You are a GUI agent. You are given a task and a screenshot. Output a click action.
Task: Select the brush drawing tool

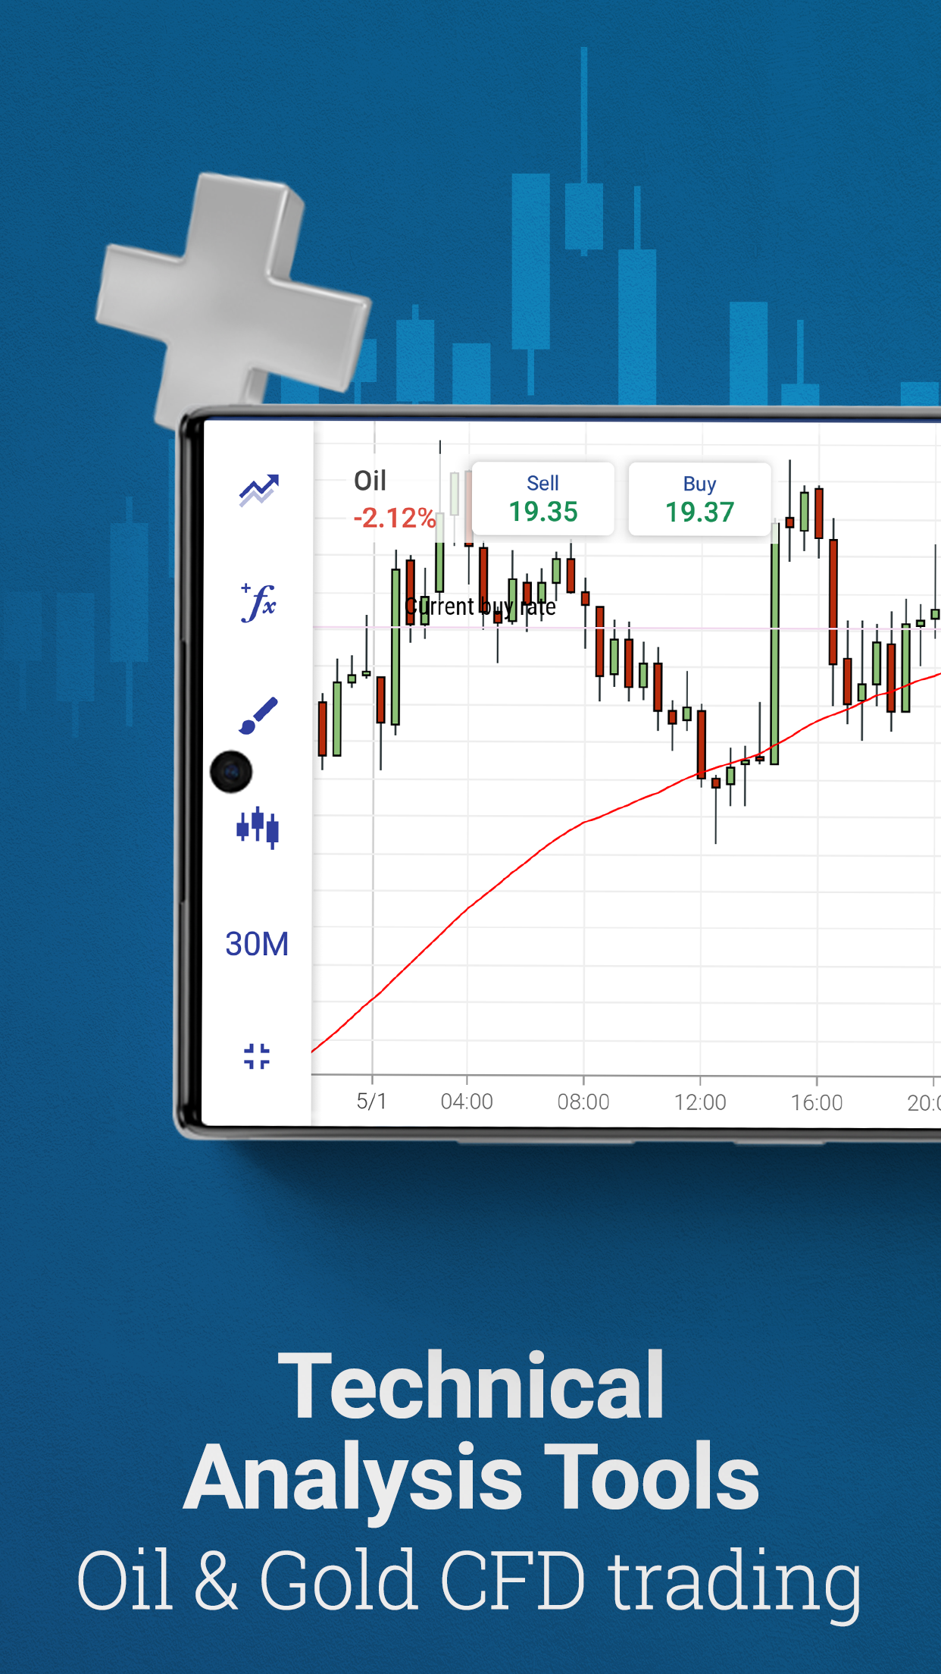pyautogui.click(x=258, y=715)
